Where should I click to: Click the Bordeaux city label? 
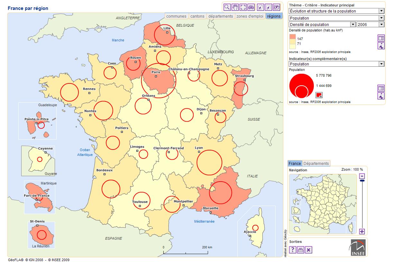pos(105,170)
